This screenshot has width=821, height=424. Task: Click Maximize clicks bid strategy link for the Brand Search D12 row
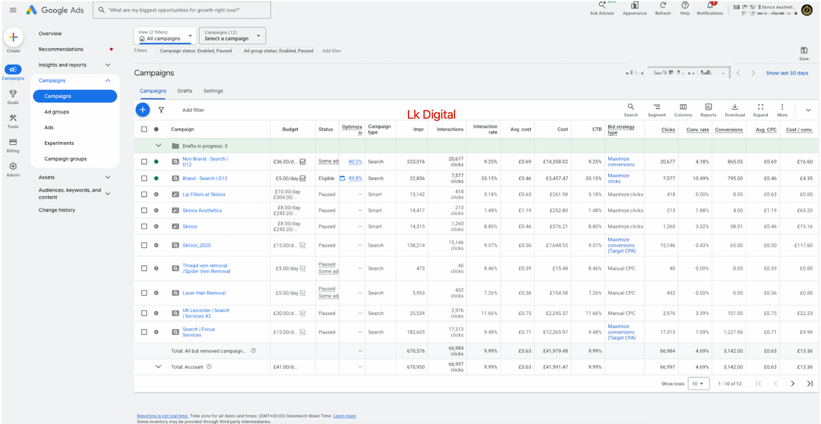(618, 178)
